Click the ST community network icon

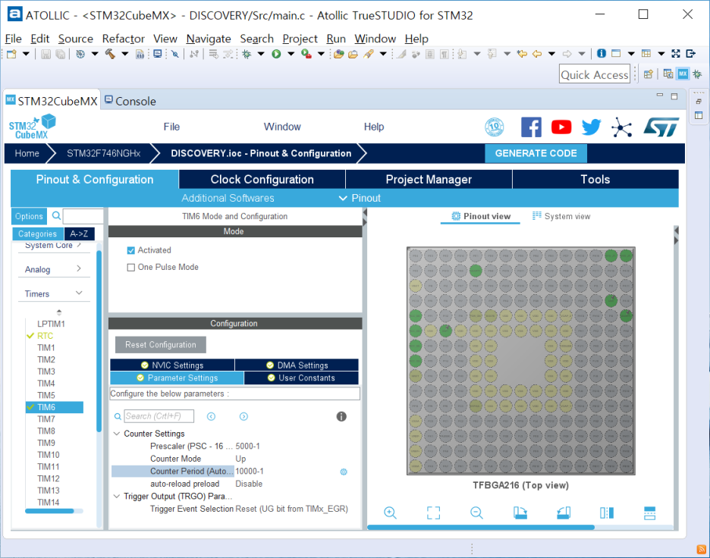click(622, 127)
